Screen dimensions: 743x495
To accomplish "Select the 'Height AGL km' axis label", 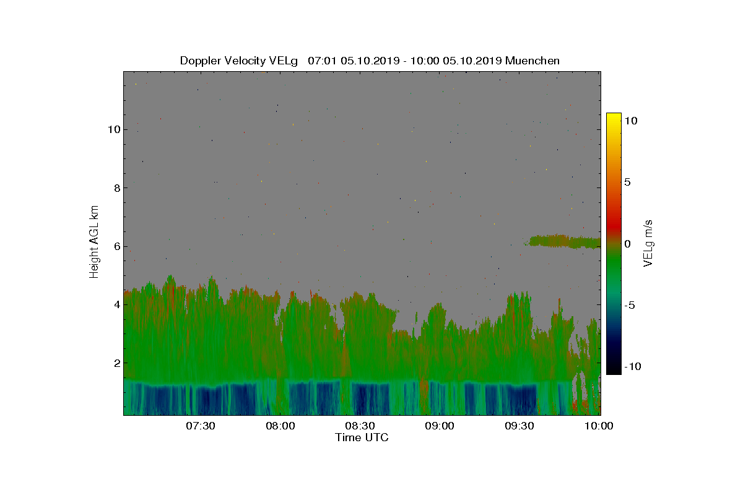I will (94, 241).
